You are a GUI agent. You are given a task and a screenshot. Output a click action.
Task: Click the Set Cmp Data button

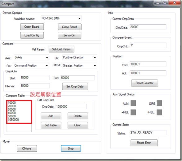point(75,86)
